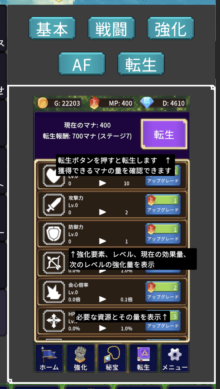Open the ホーム flag tab
Screen dimensions: 220x389
(49, 358)
